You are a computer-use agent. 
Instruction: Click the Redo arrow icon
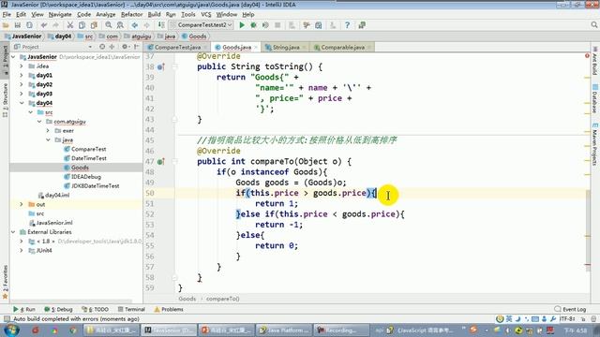click(56, 25)
